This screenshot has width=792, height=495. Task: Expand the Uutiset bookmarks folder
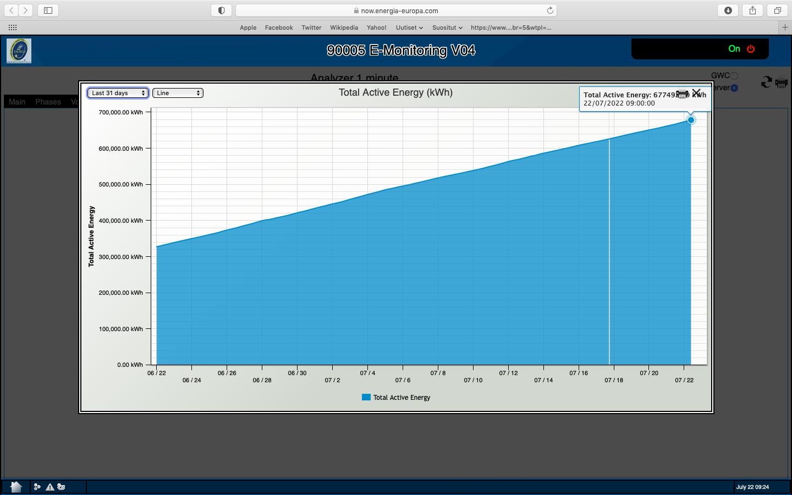pyautogui.click(x=409, y=28)
